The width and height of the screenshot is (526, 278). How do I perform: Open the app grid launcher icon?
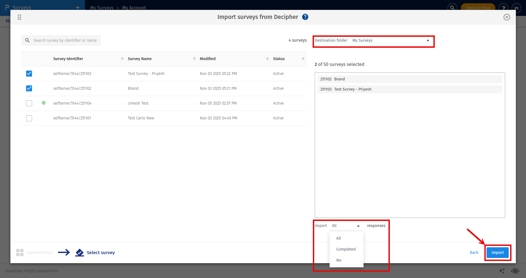(x=19, y=17)
